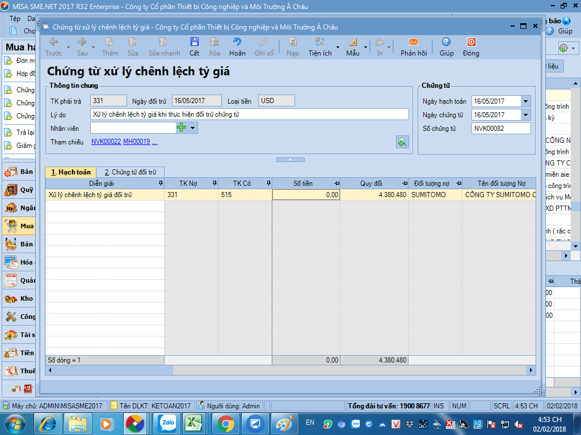Open the Tiền lương module in sidebar
This screenshot has height=435, width=581.
pyautogui.click(x=19, y=353)
